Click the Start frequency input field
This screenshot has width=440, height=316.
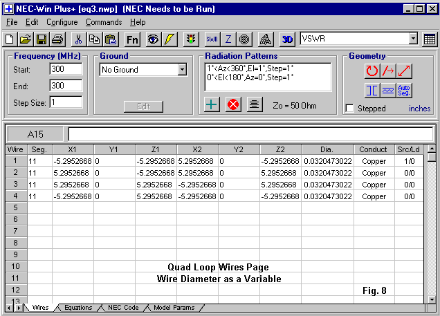click(x=66, y=69)
